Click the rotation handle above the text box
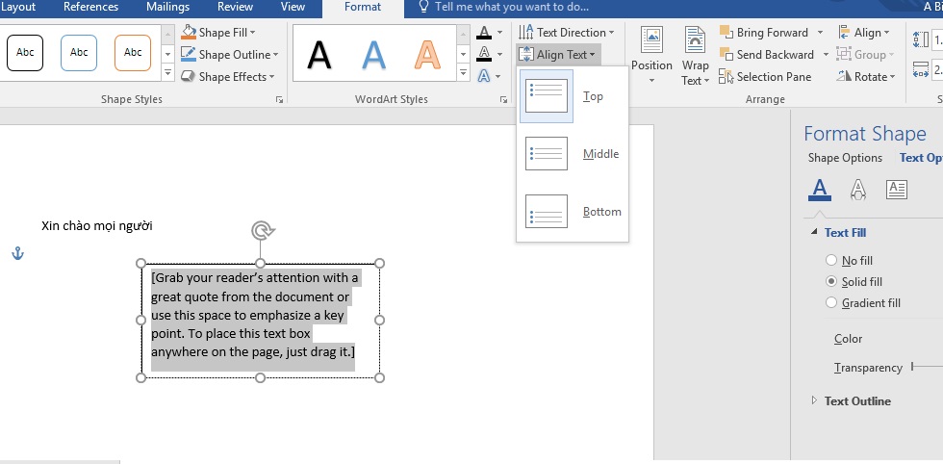943x464 pixels. [x=262, y=230]
